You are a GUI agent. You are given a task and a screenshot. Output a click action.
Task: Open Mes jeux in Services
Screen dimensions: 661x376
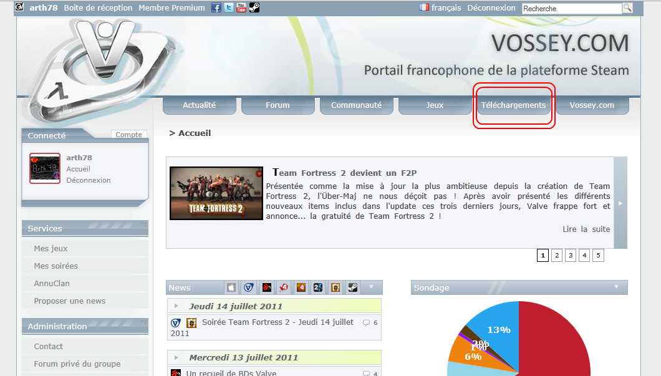click(x=85, y=248)
